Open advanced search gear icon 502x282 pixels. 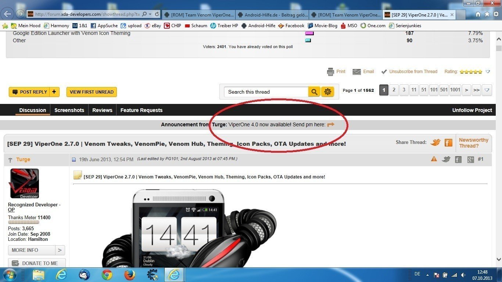328,92
